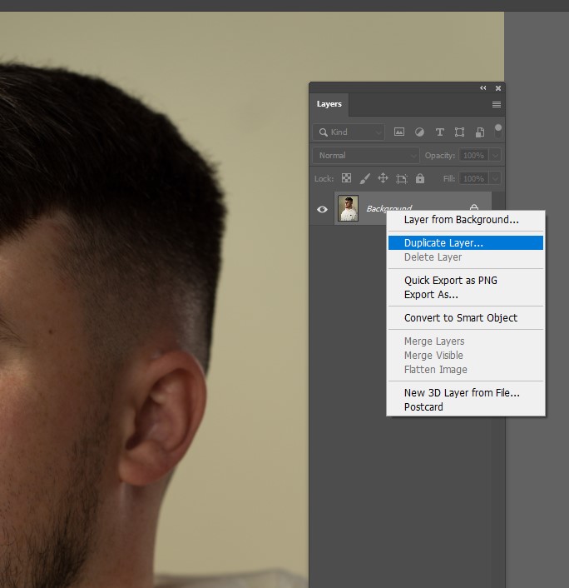Image resolution: width=569 pixels, height=588 pixels.
Task: Expand the Opacity slider arrow
Action: coord(495,155)
